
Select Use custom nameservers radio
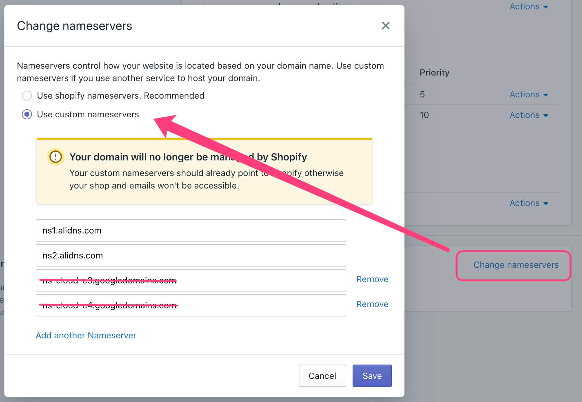(x=27, y=114)
